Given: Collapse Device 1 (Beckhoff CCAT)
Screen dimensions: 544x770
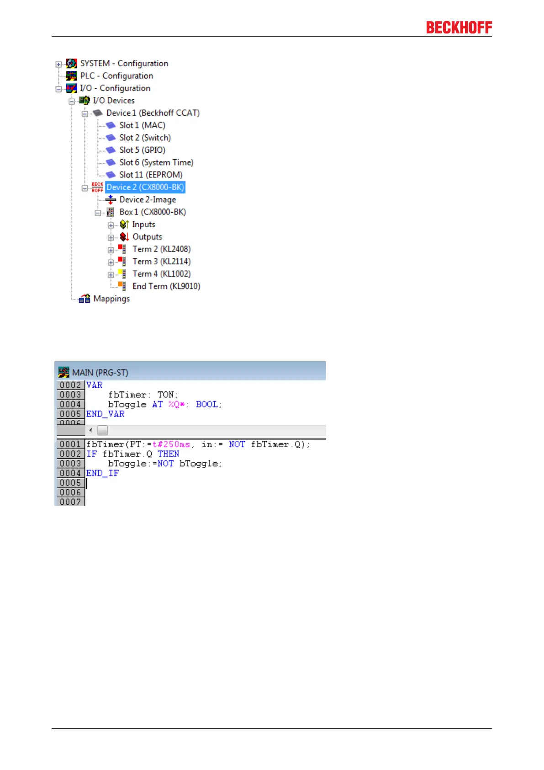Looking at the screenshot, I should [85, 113].
